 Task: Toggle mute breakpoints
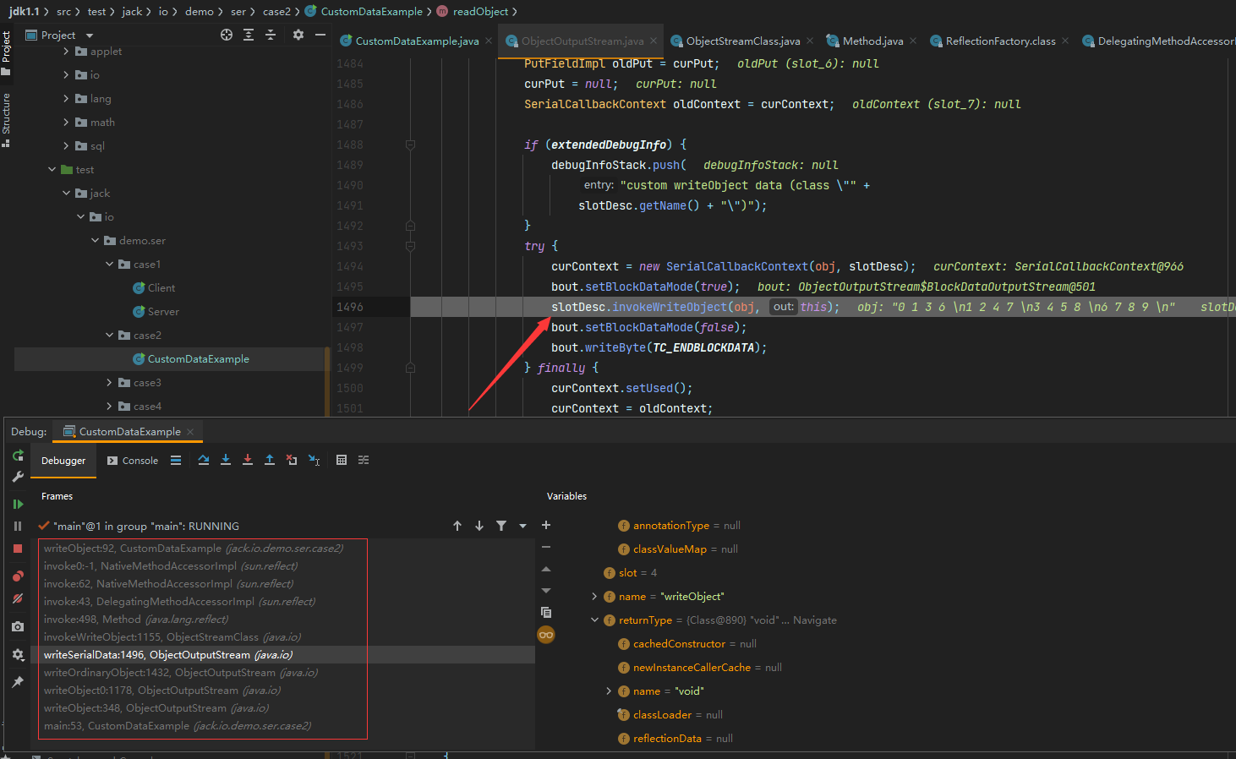pyautogui.click(x=18, y=598)
